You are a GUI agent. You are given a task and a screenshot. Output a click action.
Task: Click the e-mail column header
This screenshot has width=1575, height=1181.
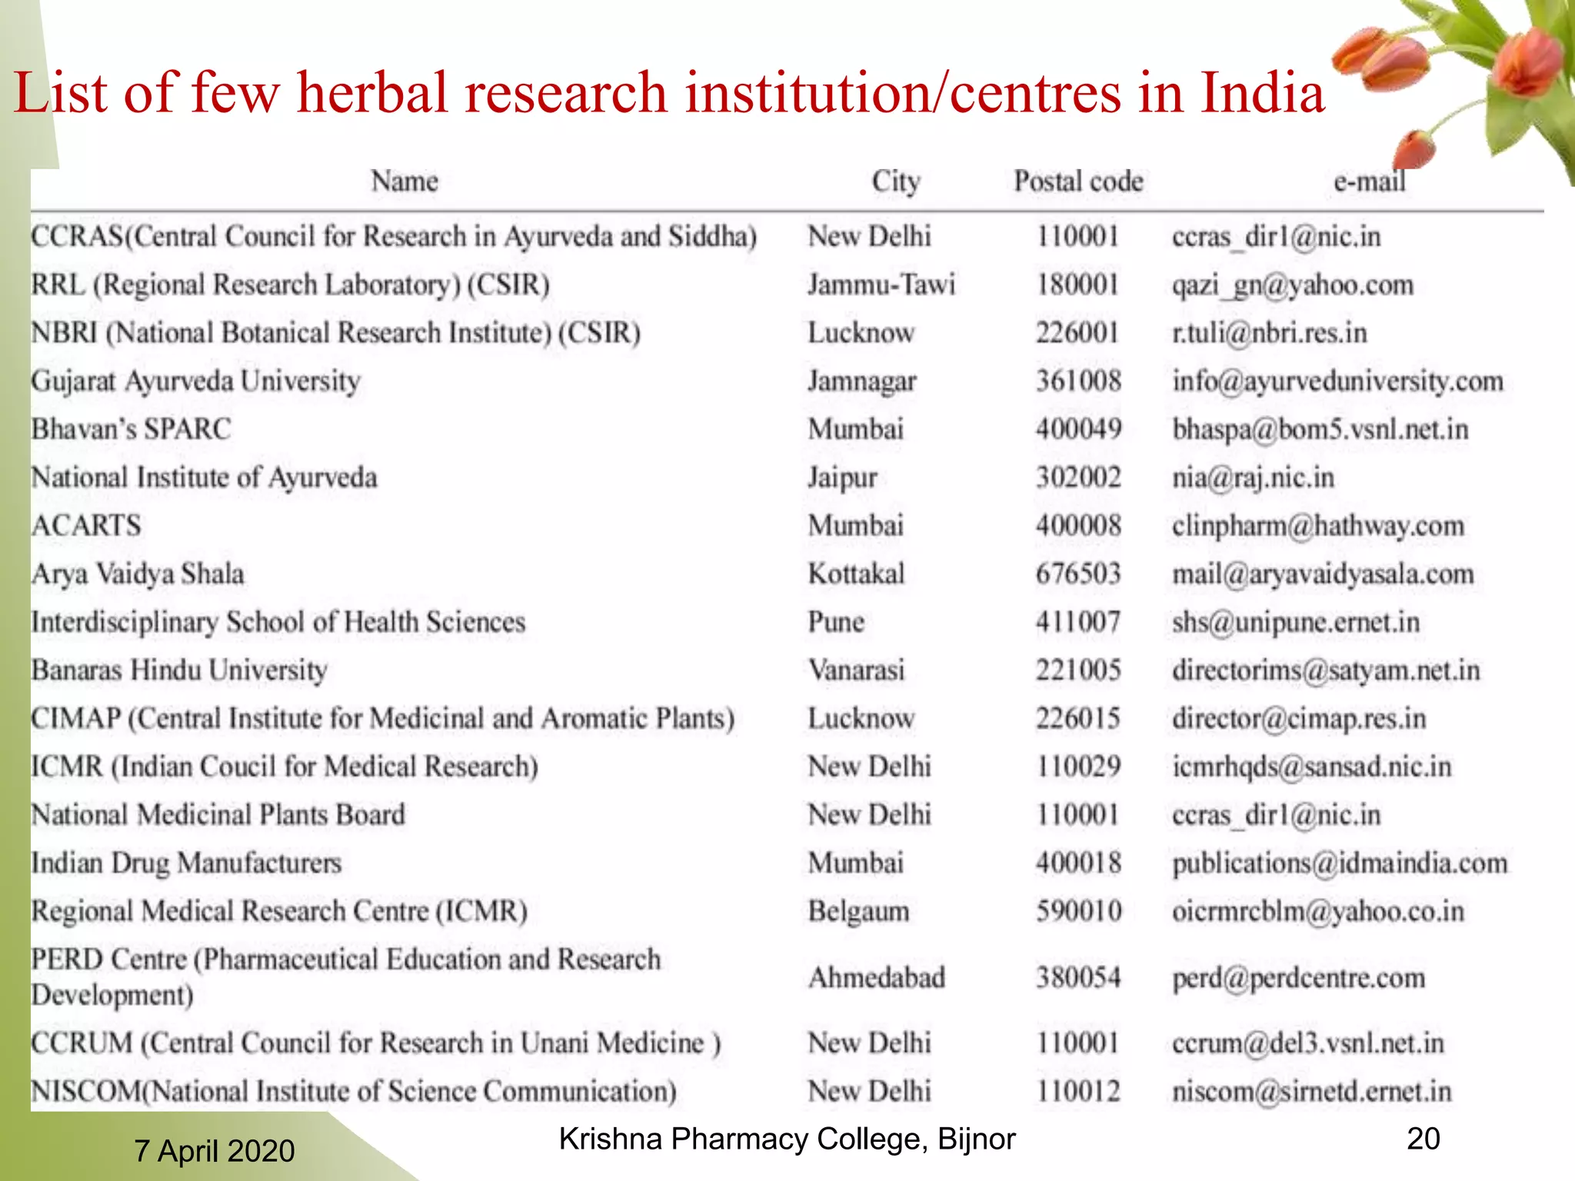pos(1370,181)
